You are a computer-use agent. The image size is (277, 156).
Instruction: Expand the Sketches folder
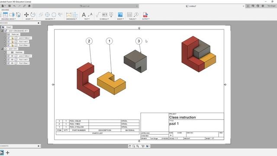5,52
